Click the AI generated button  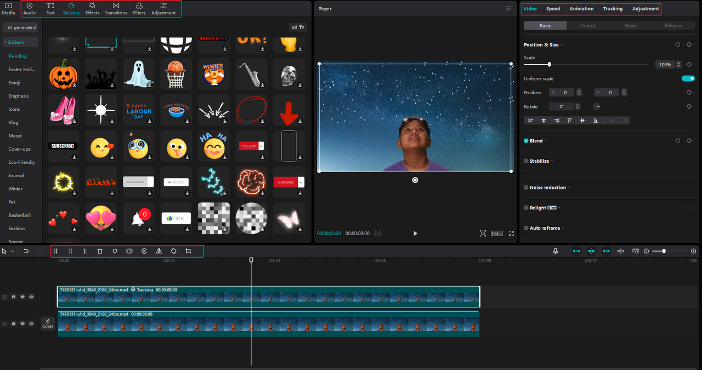[21, 27]
